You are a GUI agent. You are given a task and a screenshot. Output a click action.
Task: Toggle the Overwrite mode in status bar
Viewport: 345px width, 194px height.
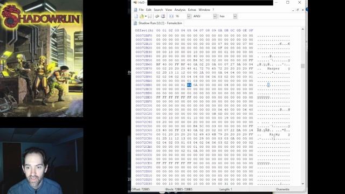coord(282,189)
